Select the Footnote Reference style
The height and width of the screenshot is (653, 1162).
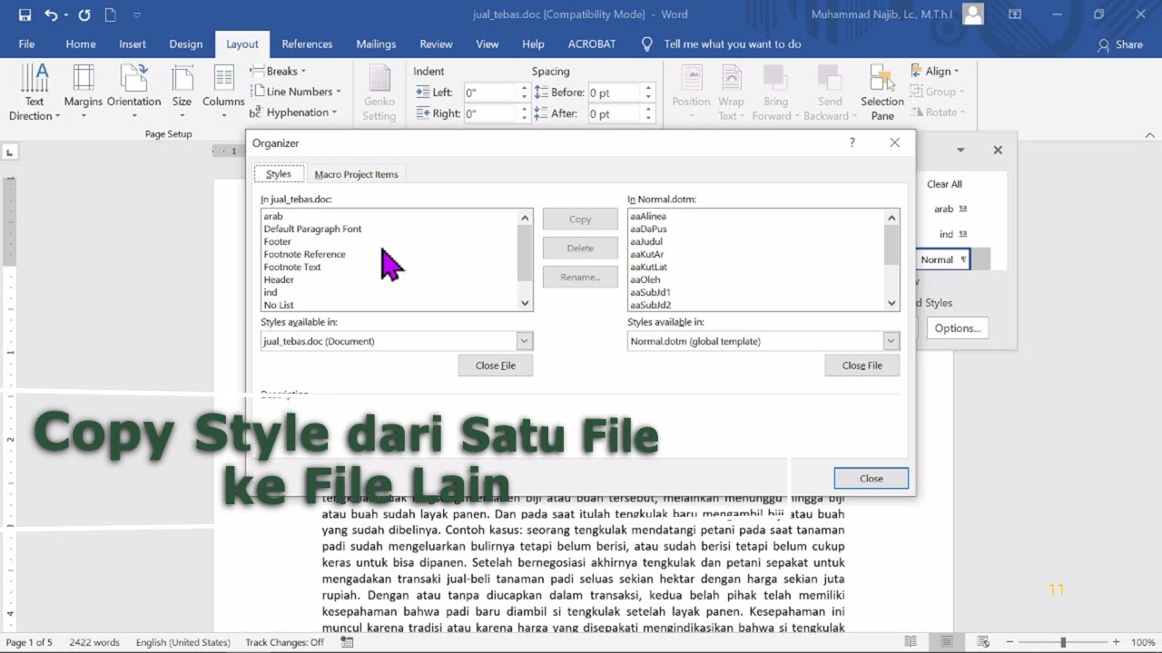click(304, 254)
